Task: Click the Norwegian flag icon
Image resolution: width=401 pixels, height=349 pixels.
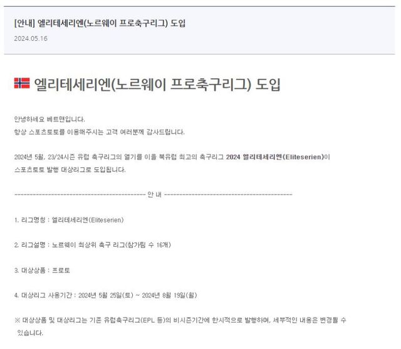Action: [x=22, y=83]
